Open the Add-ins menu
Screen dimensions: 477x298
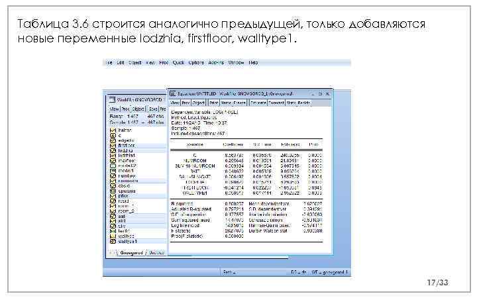coord(216,63)
